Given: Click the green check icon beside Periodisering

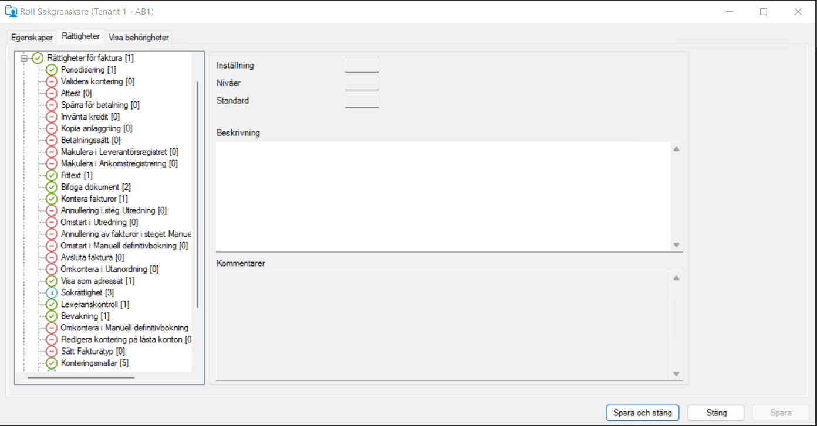Looking at the screenshot, I should [52, 70].
